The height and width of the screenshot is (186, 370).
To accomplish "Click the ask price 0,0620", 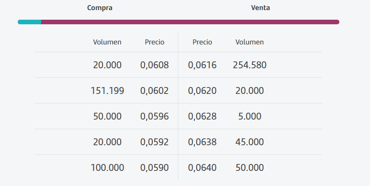I will click(202, 91).
